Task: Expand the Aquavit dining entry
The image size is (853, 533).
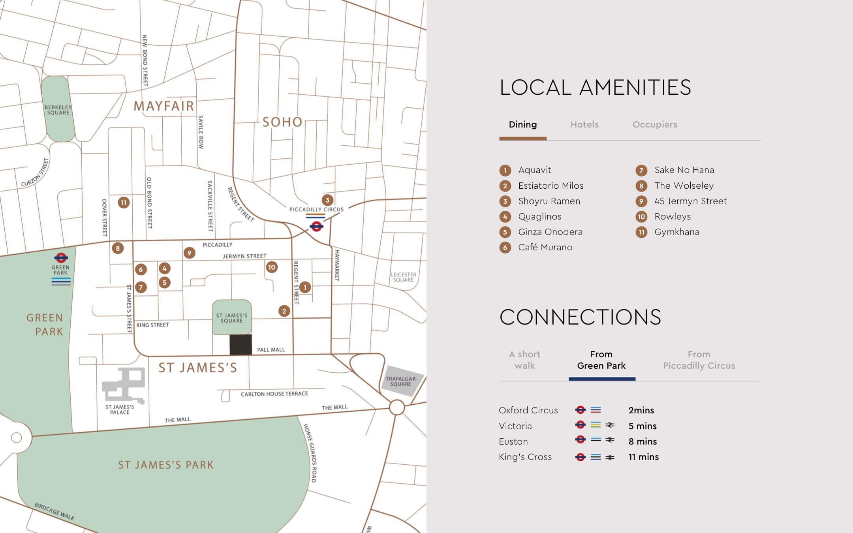Action: click(x=535, y=170)
